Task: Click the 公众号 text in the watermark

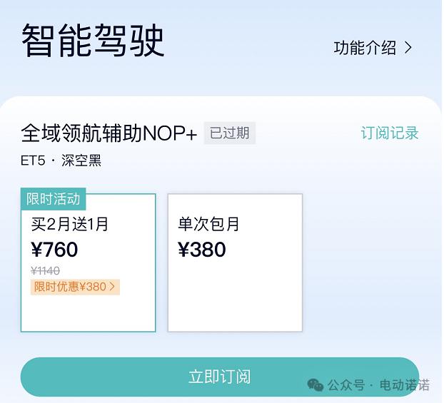Action: click(346, 385)
